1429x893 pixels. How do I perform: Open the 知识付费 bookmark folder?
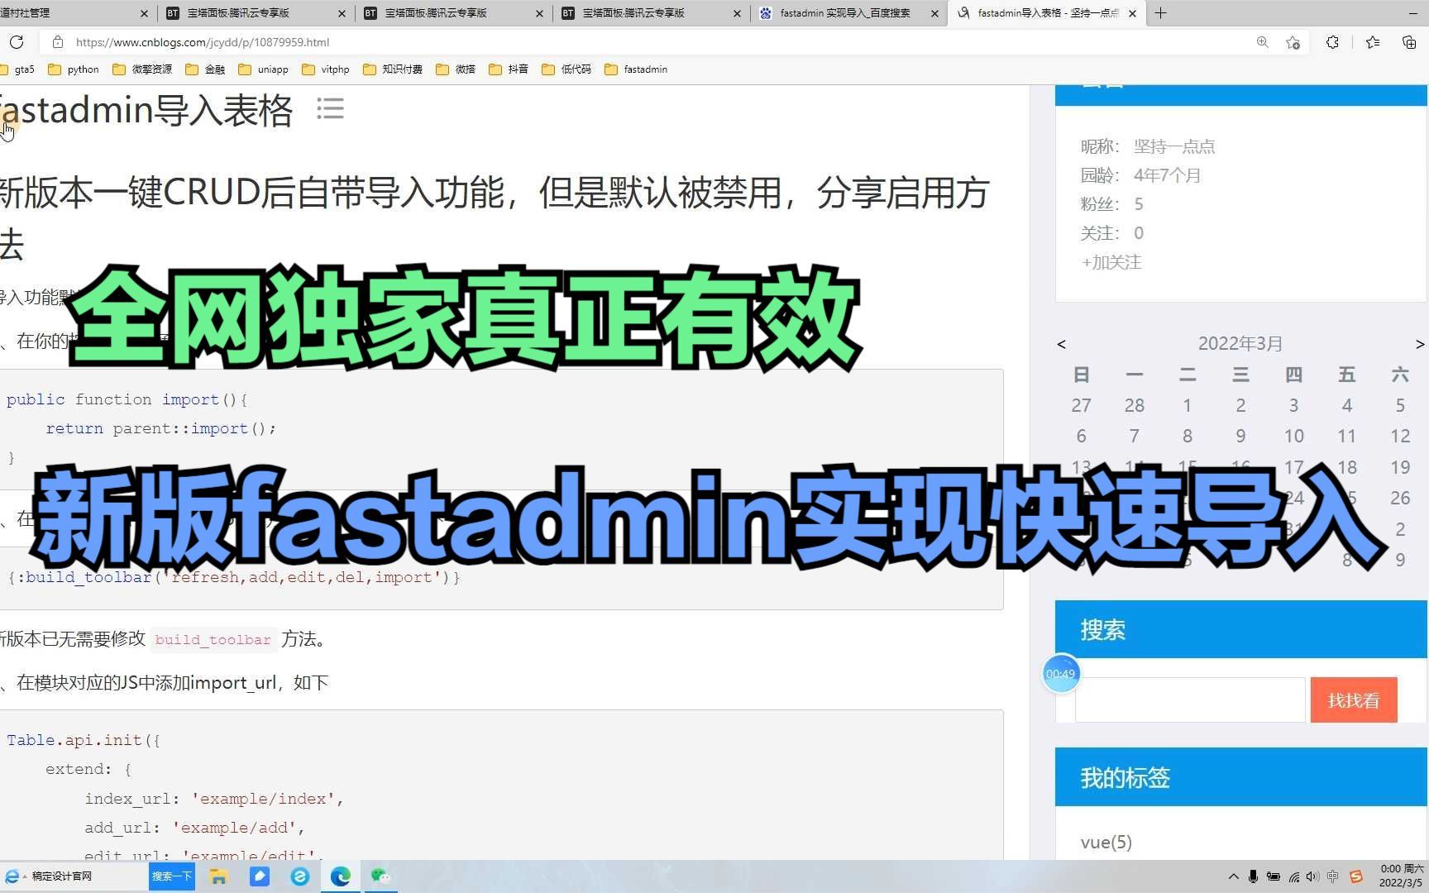point(393,69)
